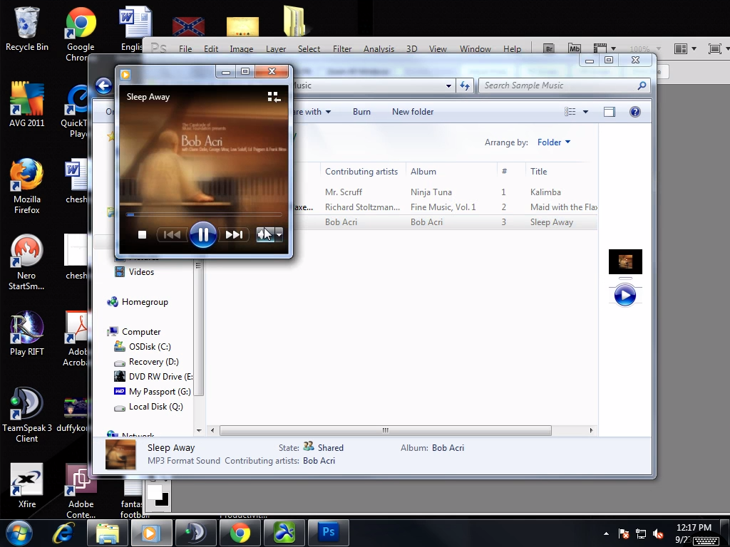730x547 pixels.
Task: Select the Kalimba track row
Action: click(x=448, y=192)
